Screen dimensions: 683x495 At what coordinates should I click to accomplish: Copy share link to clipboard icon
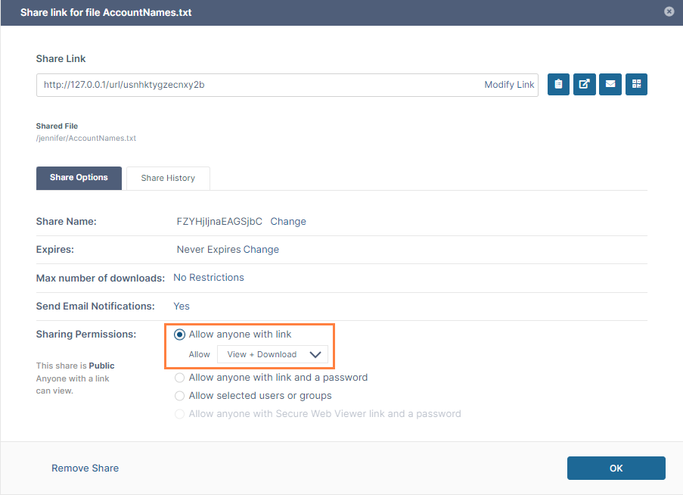coord(558,85)
